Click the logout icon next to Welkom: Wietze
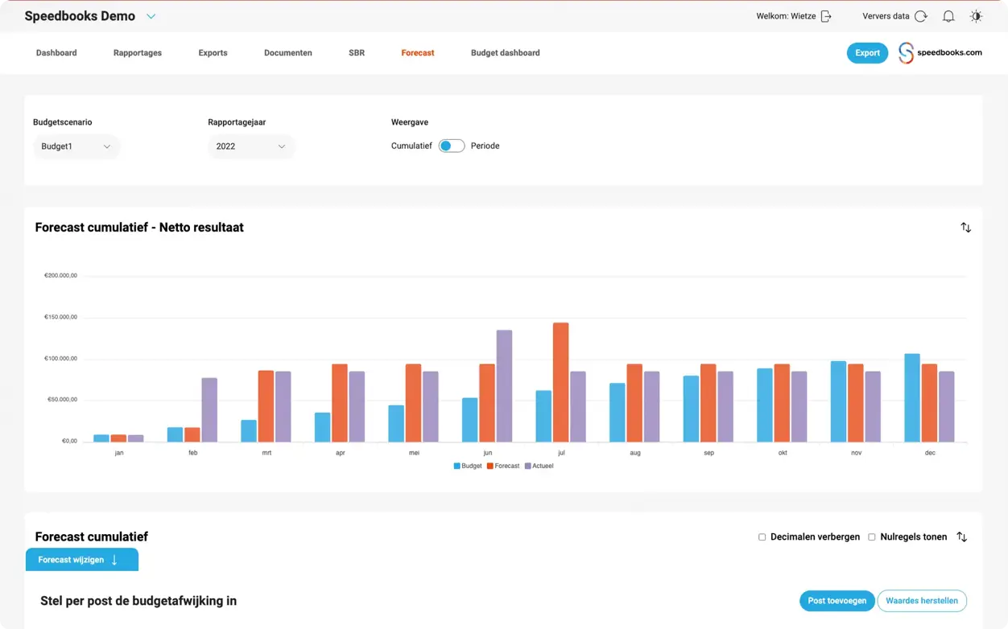This screenshot has height=629, width=1008. 826,16
